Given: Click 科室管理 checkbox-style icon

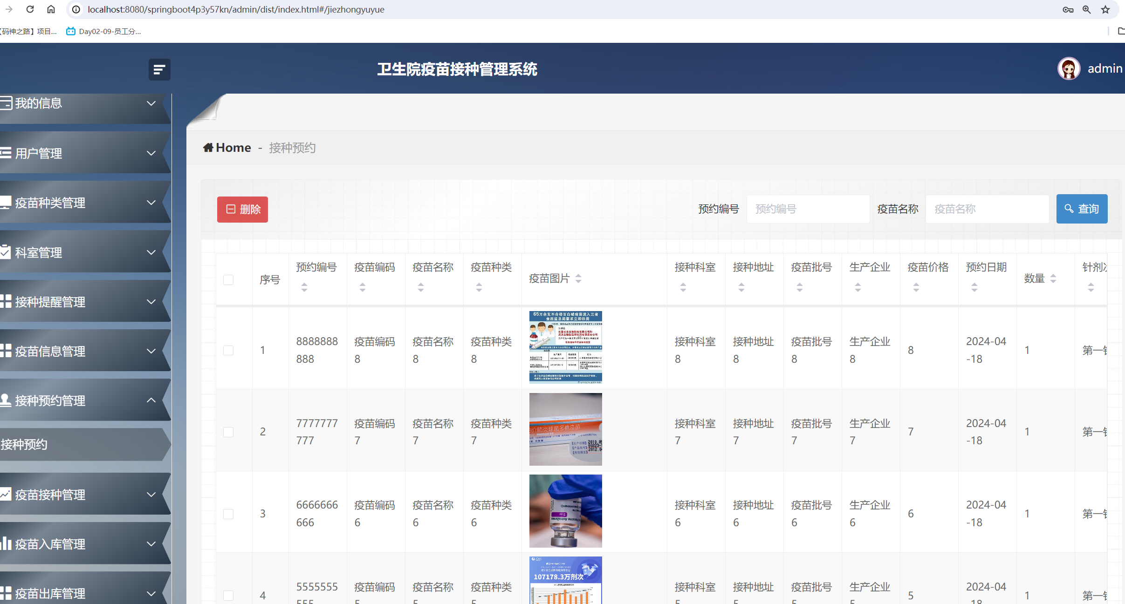Looking at the screenshot, I should 6,252.
